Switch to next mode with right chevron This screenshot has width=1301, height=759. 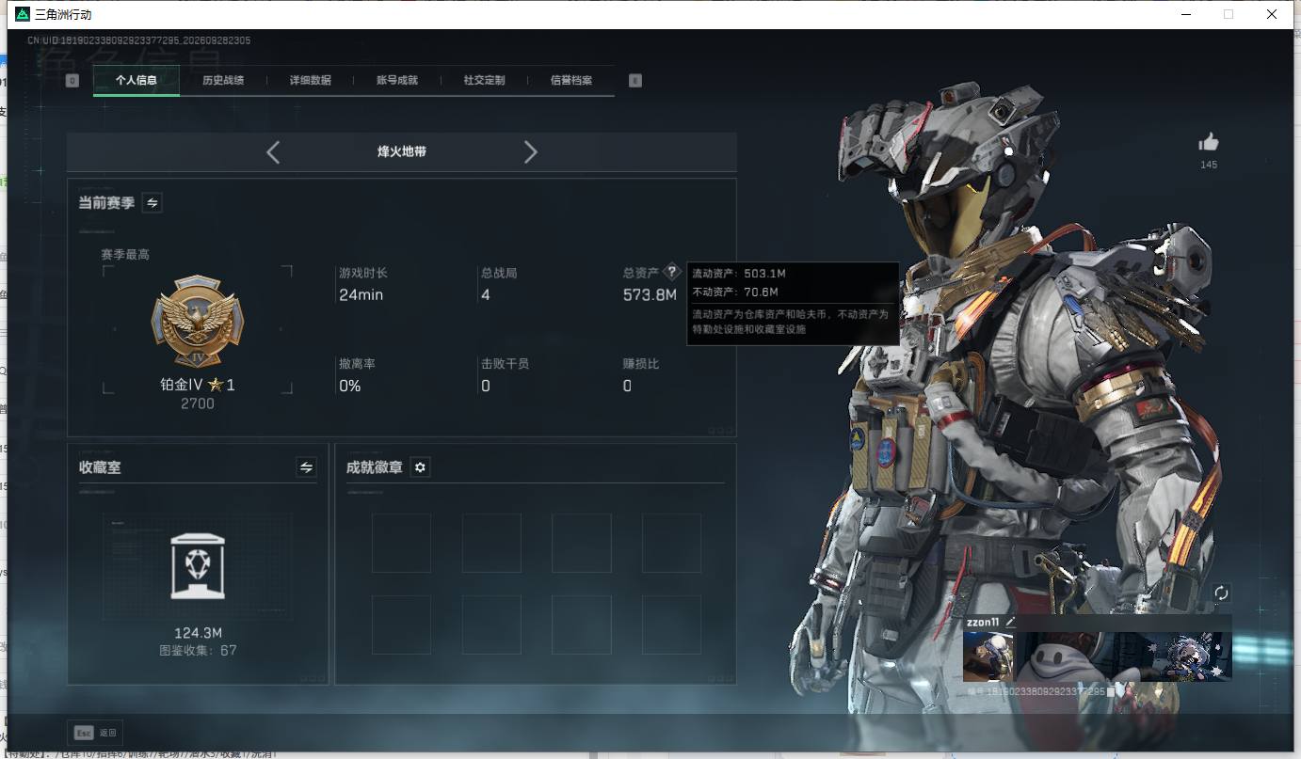click(x=531, y=151)
